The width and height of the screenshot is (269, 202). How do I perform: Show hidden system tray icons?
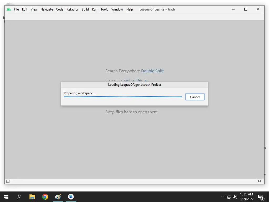point(222,197)
